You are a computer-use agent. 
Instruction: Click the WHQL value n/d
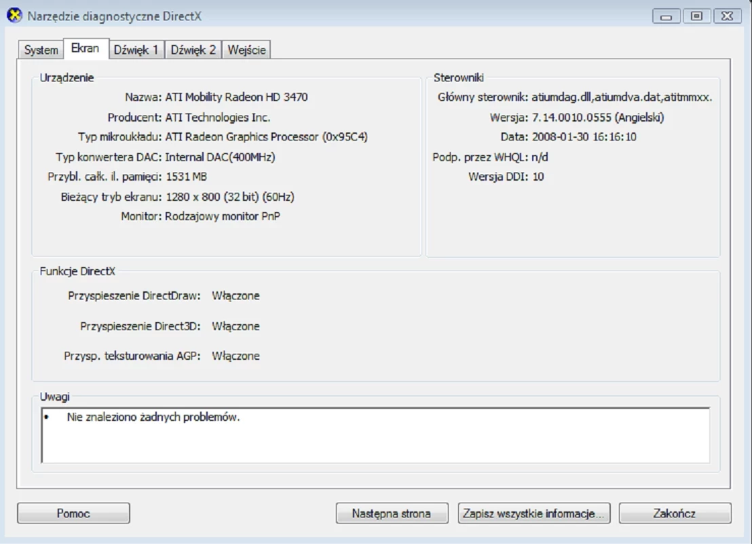(x=540, y=157)
